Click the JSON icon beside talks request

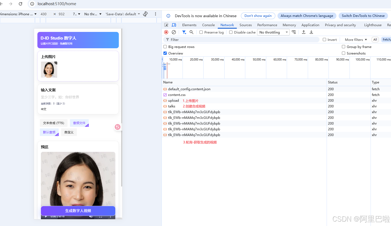click(x=165, y=106)
